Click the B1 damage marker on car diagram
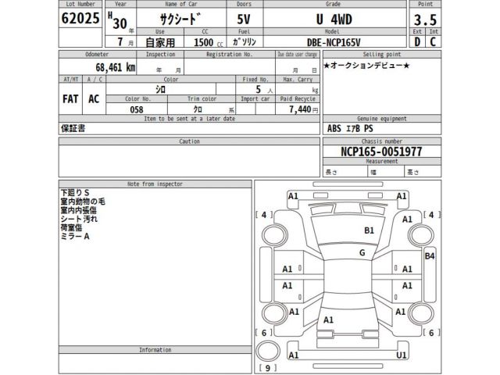500x375 pixels. (x=370, y=230)
